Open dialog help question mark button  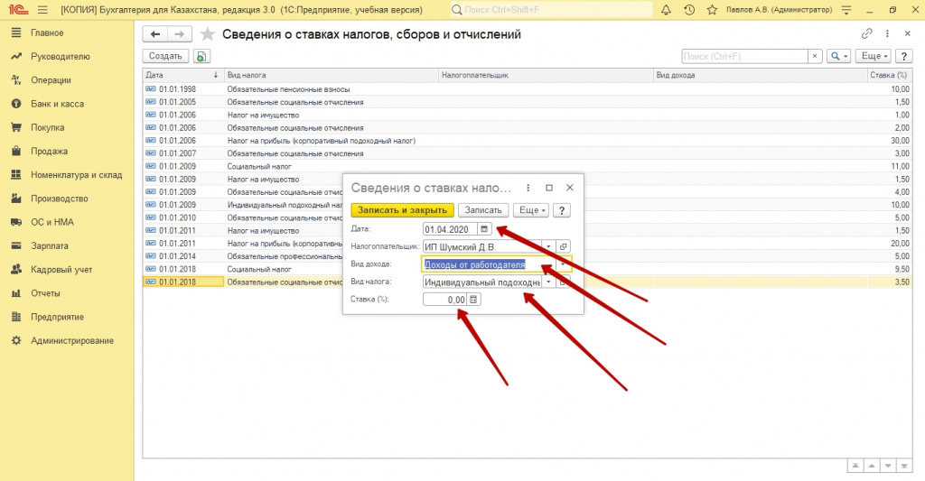(562, 210)
